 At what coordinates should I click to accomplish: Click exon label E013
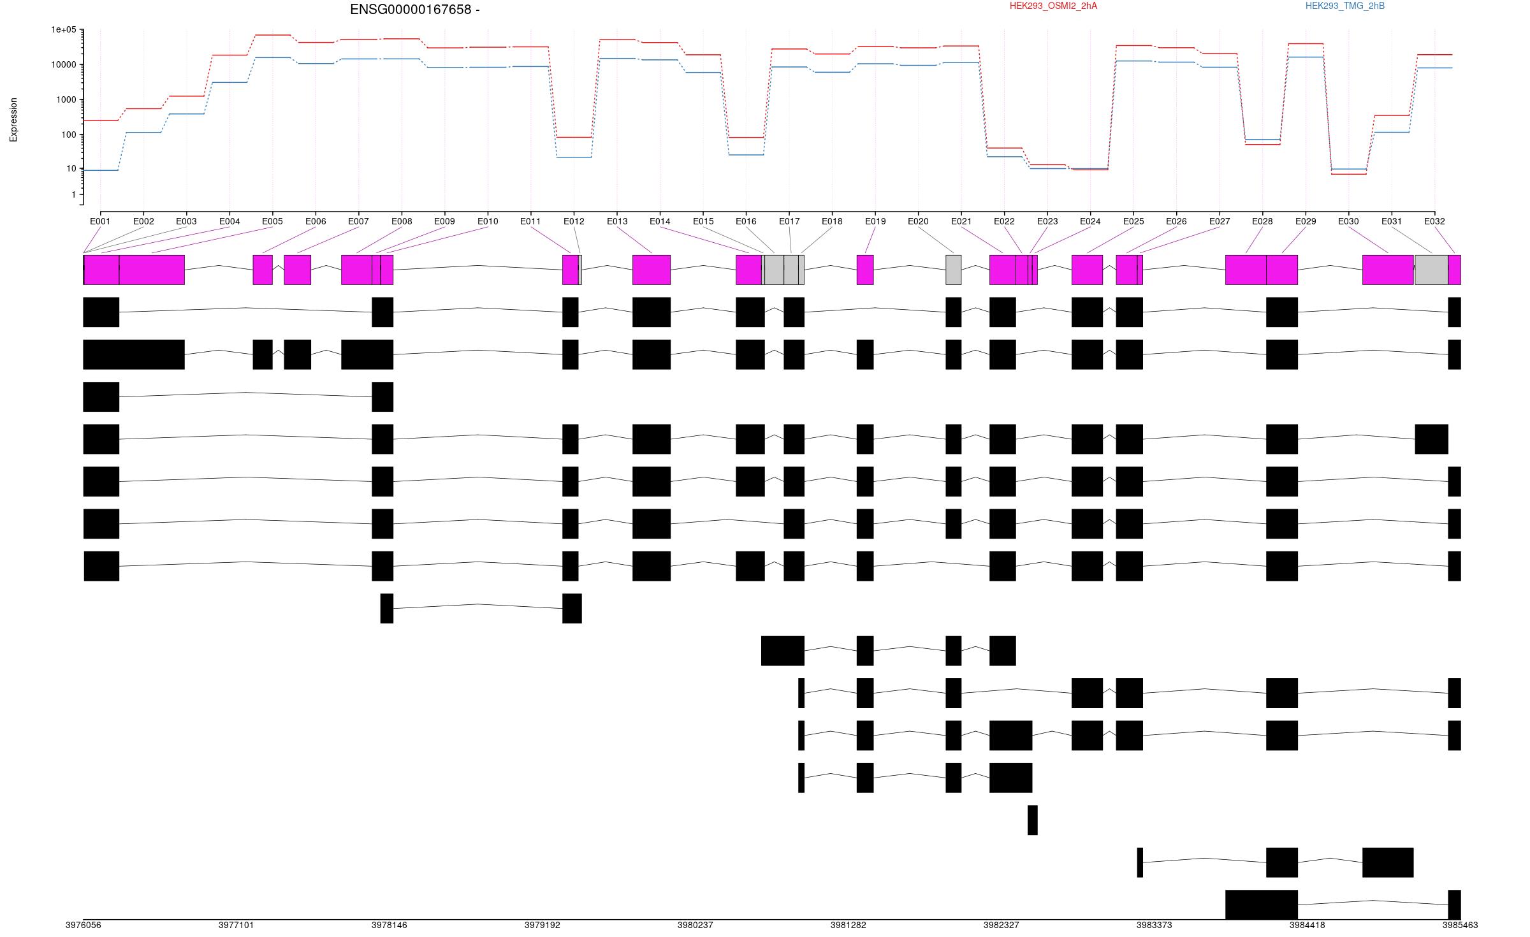coord(617,221)
